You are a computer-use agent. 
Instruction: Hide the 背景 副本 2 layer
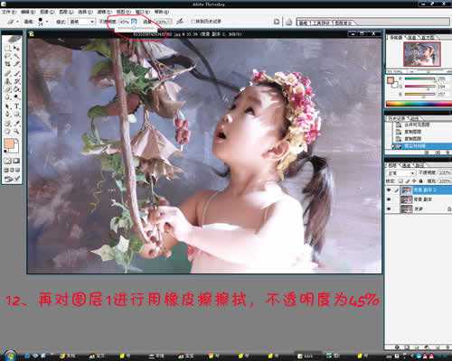click(x=389, y=190)
